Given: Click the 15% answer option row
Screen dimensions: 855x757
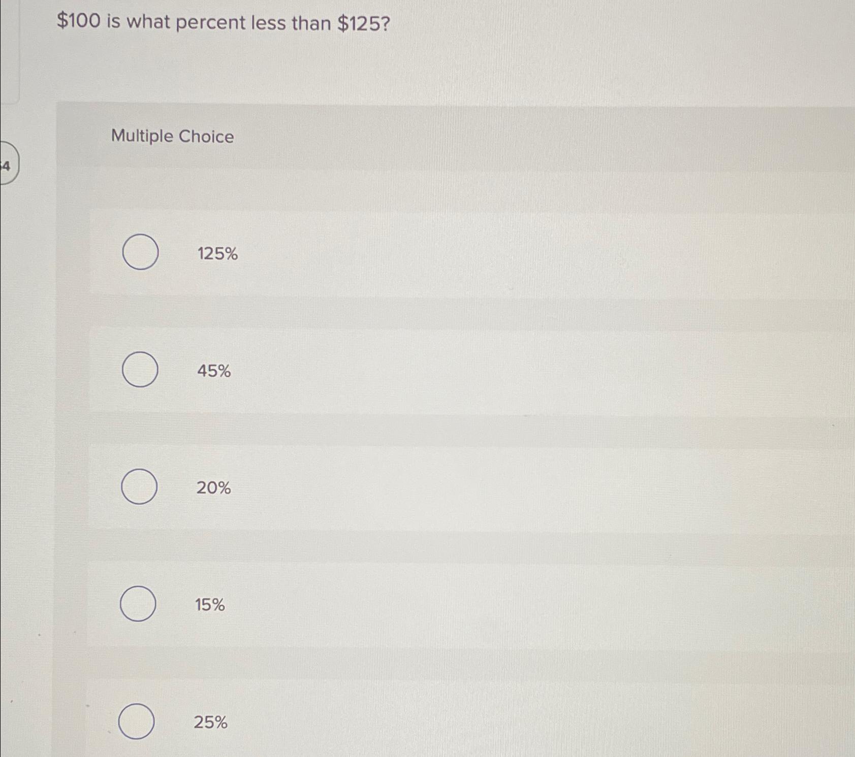Looking at the screenshot, I should tap(406, 604).
